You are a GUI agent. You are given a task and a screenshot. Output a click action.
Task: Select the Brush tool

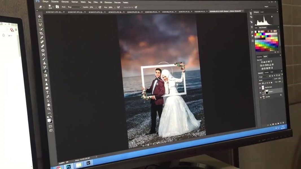[x=44, y=59]
